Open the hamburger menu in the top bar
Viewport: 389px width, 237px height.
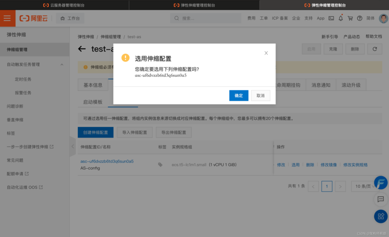[x=7, y=18]
